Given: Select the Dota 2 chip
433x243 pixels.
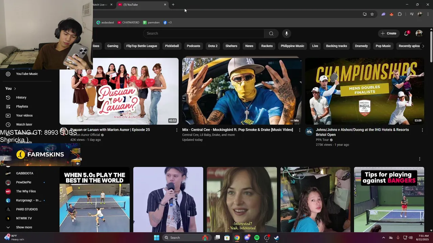Looking at the screenshot, I should click(213, 46).
